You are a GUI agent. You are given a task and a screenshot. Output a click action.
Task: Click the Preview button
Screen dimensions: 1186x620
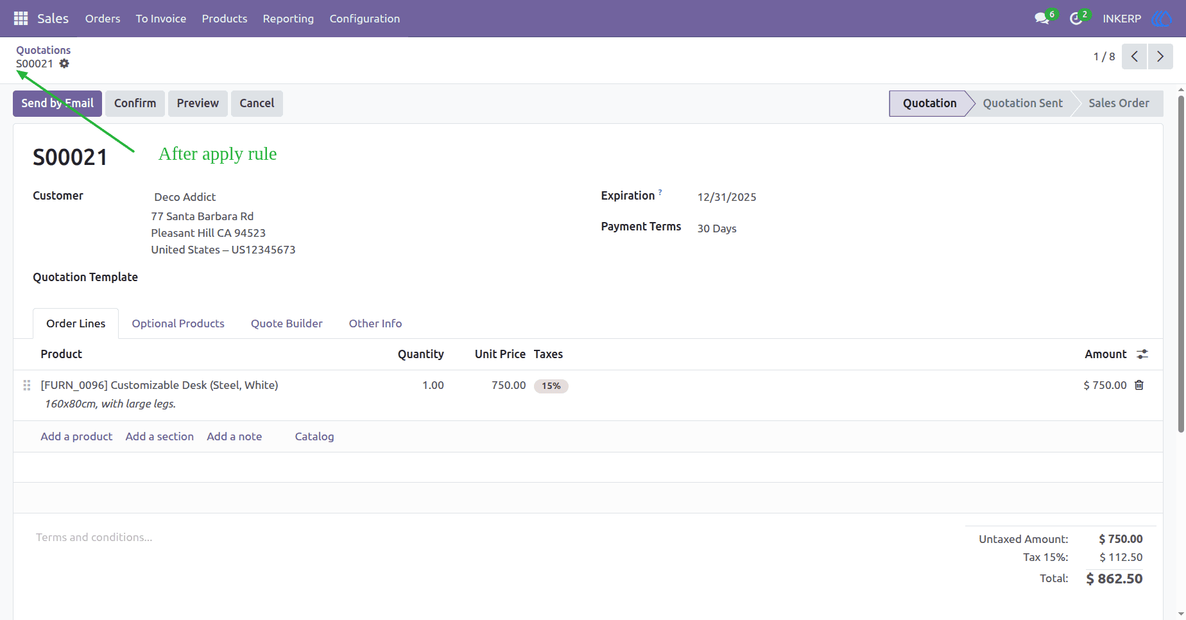pyautogui.click(x=198, y=103)
